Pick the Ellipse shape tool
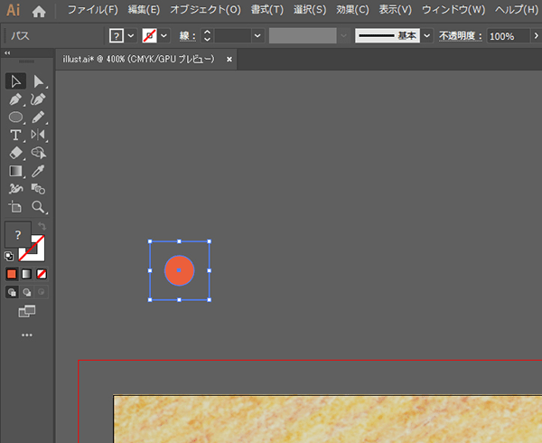This screenshot has width=542, height=443. [15, 118]
